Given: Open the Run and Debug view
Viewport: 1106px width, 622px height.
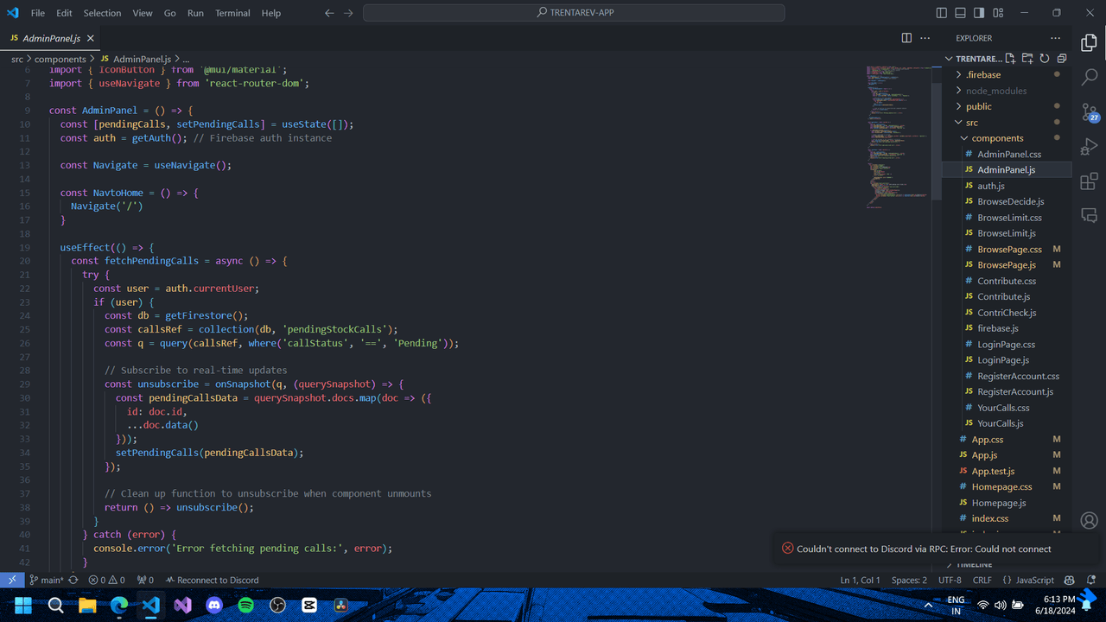Looking at the screenshot, I should [1089, 147].
